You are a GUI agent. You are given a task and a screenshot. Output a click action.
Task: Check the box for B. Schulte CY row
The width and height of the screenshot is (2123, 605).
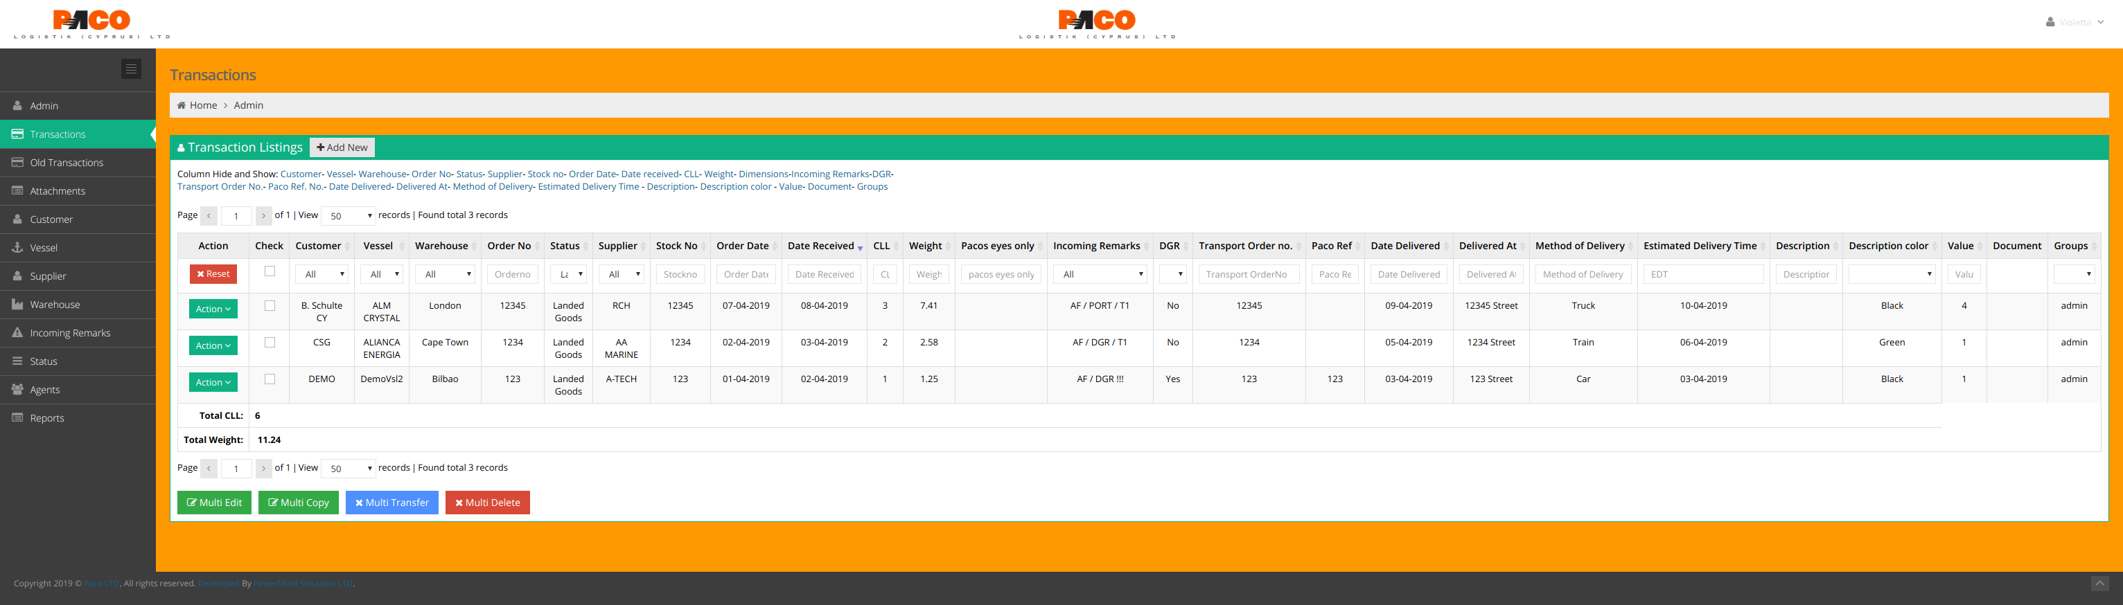tap(270, 305)
